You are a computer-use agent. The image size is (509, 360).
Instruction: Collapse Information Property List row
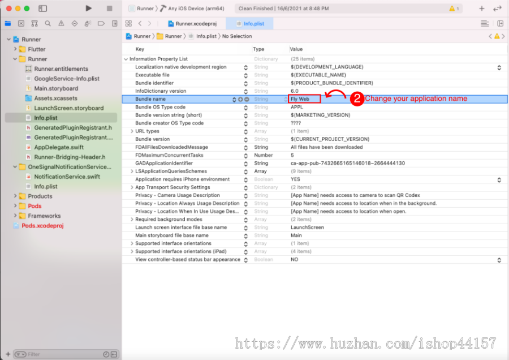pos(126,59)
